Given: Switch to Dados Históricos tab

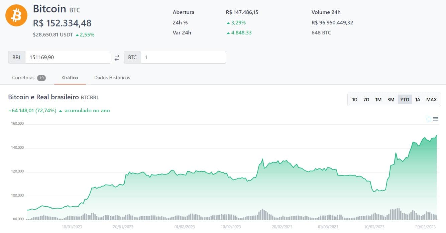Looking at the screenshot, I should click(112, 78).
